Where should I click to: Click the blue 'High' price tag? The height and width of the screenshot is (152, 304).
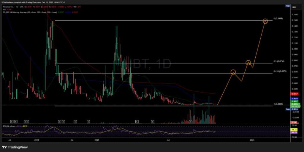click(x=287, y=6)
